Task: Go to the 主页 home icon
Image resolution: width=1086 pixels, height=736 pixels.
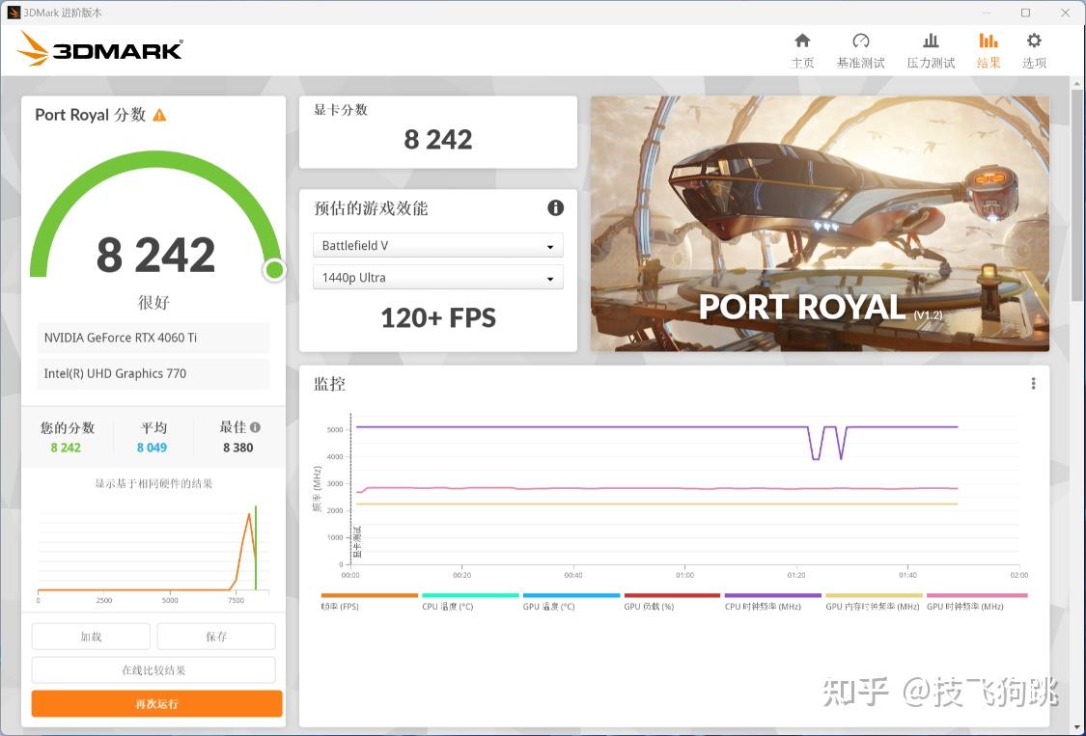Action: [802, 41]
